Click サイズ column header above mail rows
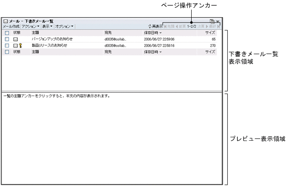Screen dimensions: 287x186 (210, 33)
